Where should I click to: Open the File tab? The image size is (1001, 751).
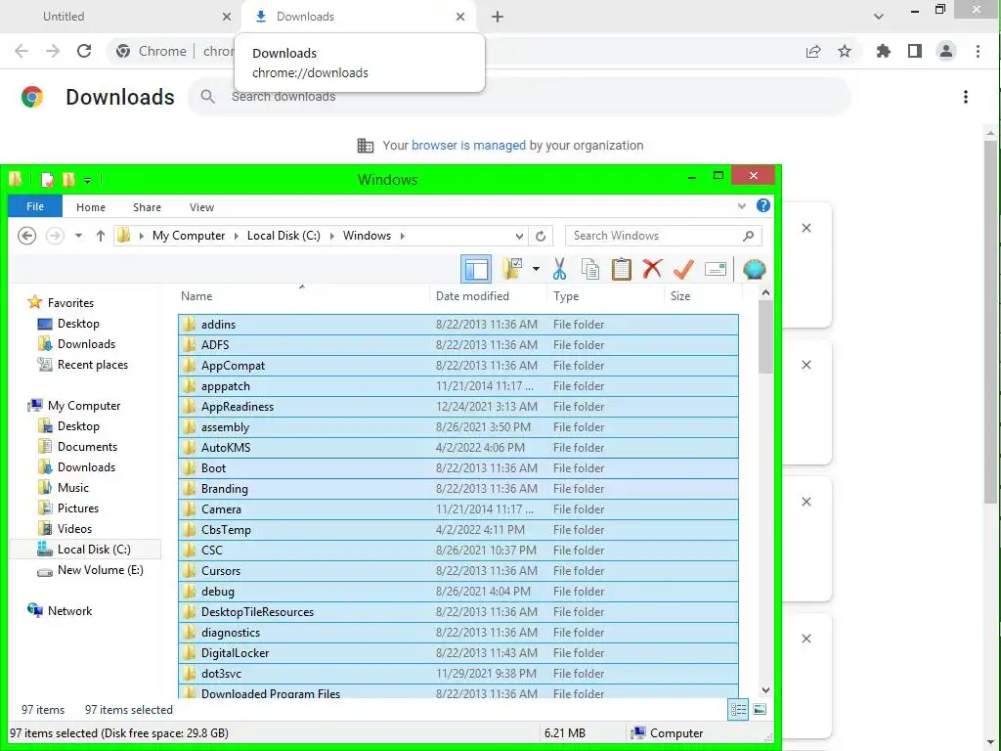click(35, 206)
